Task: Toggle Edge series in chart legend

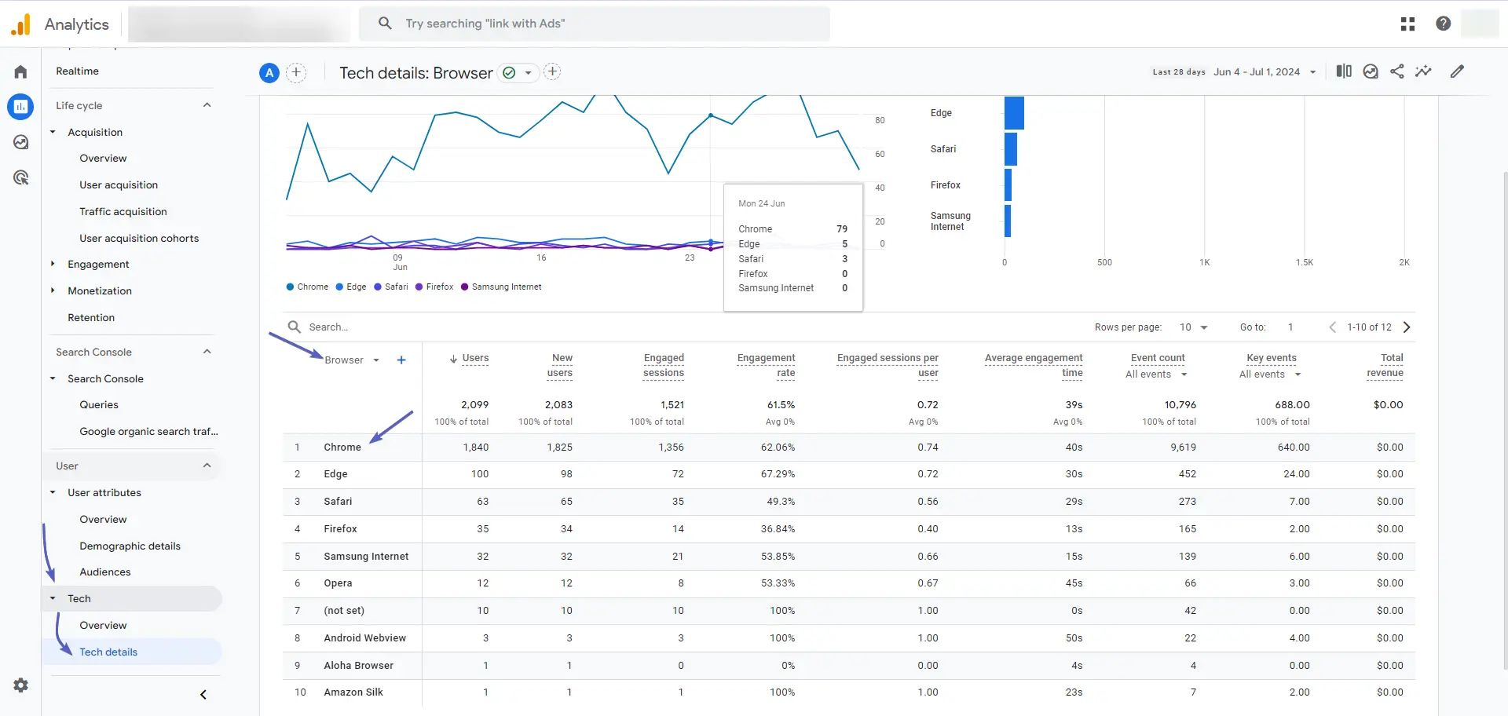Action: pyautogui.click(x=351, y=287)
